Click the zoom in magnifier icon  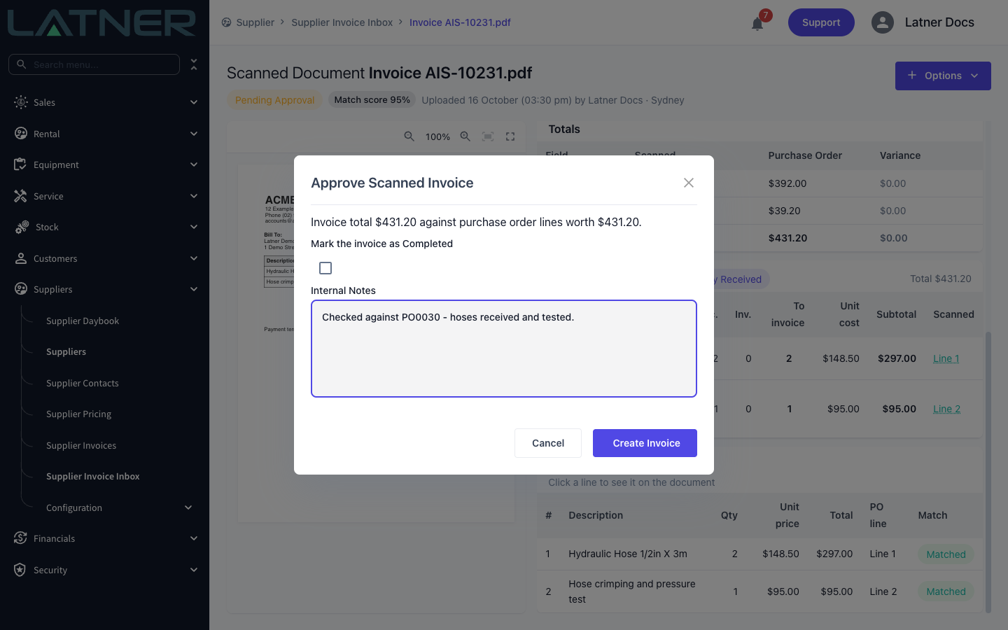465,136
